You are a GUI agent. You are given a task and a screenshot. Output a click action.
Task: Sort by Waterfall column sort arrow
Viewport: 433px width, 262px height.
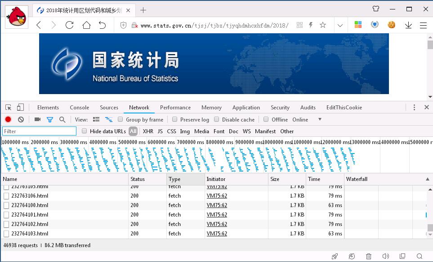428,179
